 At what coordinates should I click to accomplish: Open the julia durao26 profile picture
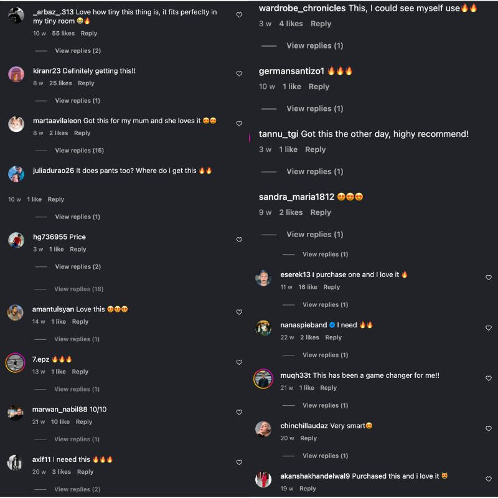pos(16,174)
